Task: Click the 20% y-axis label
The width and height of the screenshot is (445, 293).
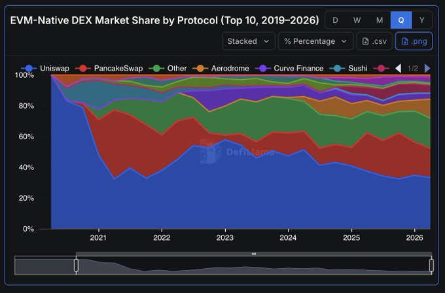Action: [x=26, y=198]
